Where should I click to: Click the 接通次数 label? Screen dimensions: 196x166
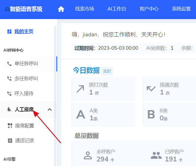tap(169, 85)
